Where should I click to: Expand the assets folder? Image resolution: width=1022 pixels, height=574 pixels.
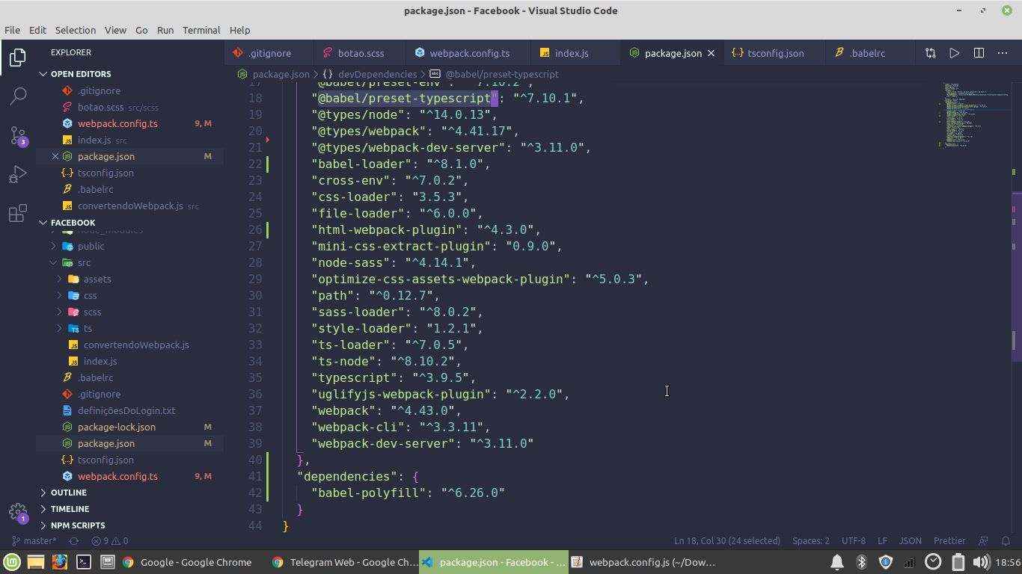(129, 279)
